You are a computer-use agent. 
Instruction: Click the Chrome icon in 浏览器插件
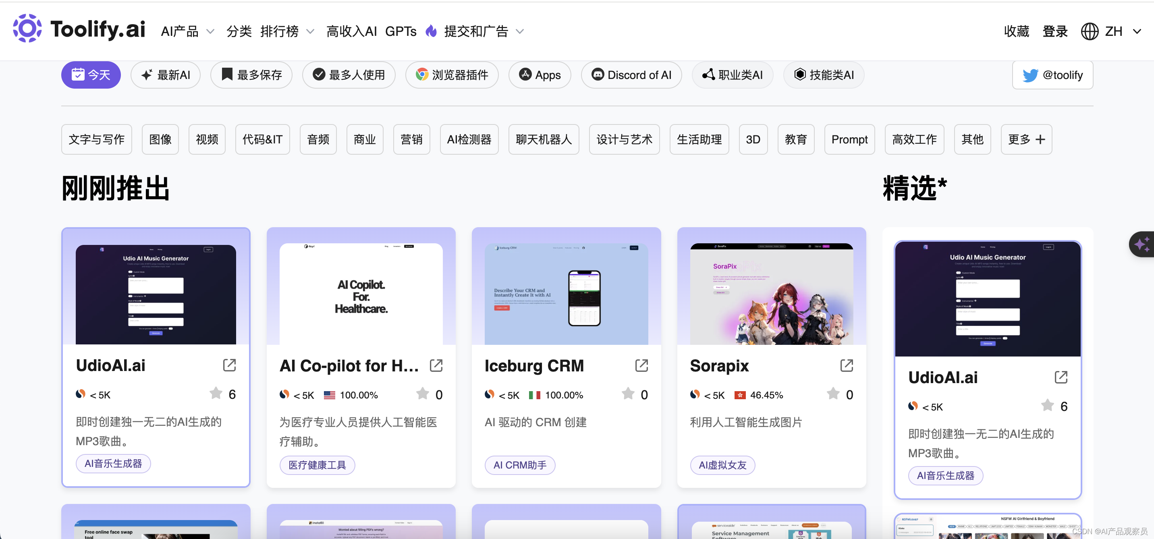pos(421,75)
